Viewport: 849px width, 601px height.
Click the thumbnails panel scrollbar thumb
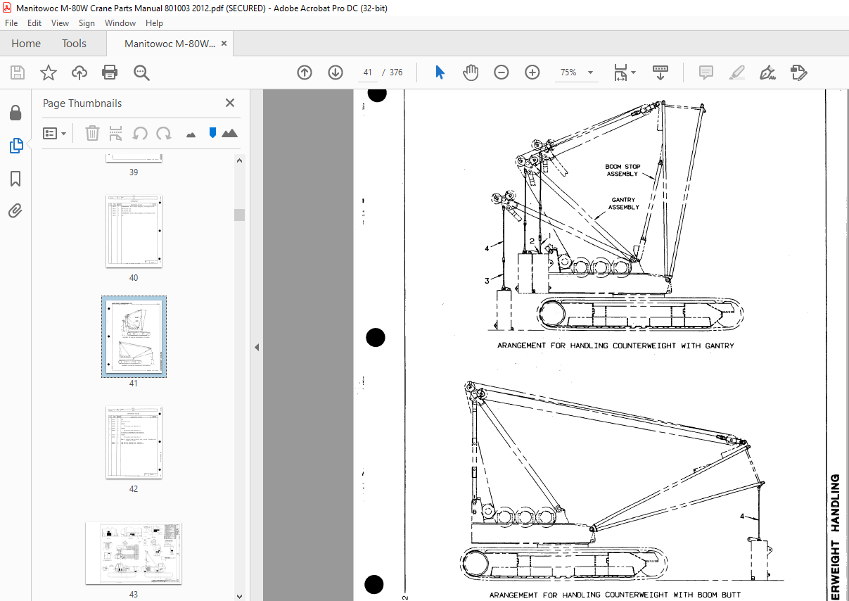240,215
